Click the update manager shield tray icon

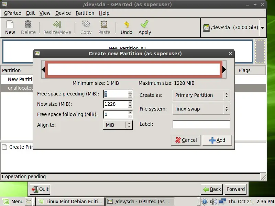point(205,202)
